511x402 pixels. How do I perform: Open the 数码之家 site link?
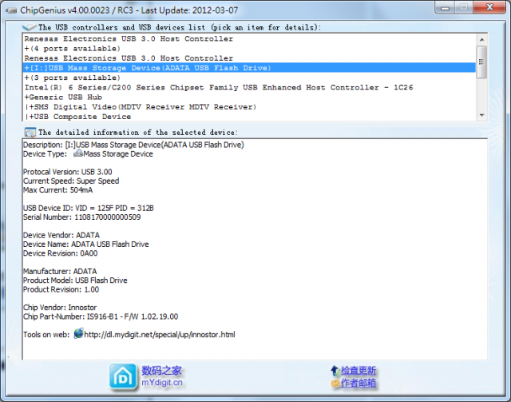click(x=161, y=371)
